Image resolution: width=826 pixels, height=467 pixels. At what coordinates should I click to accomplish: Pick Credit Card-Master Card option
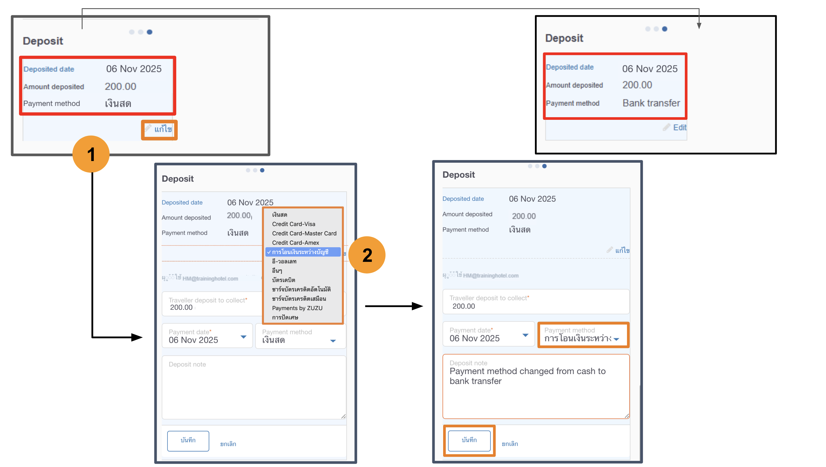point(304,233)
